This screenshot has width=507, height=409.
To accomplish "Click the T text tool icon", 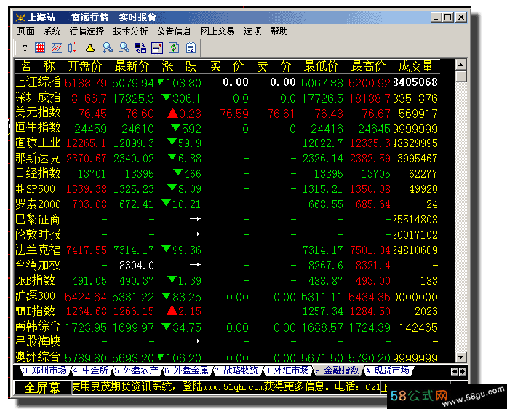I will (25, 48).
